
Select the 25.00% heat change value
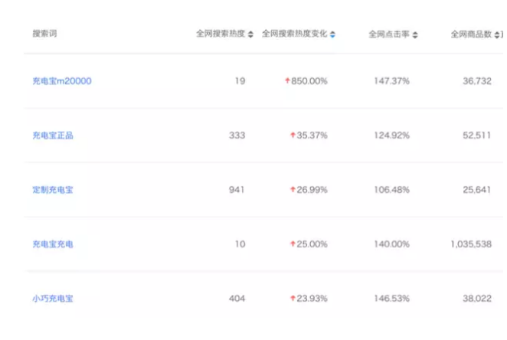[312, 244]
